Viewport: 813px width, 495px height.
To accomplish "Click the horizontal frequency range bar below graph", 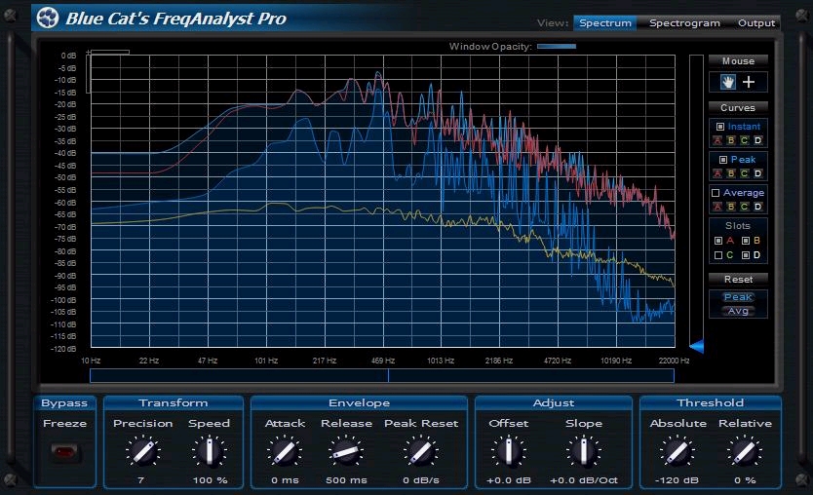I will [382, 376].
